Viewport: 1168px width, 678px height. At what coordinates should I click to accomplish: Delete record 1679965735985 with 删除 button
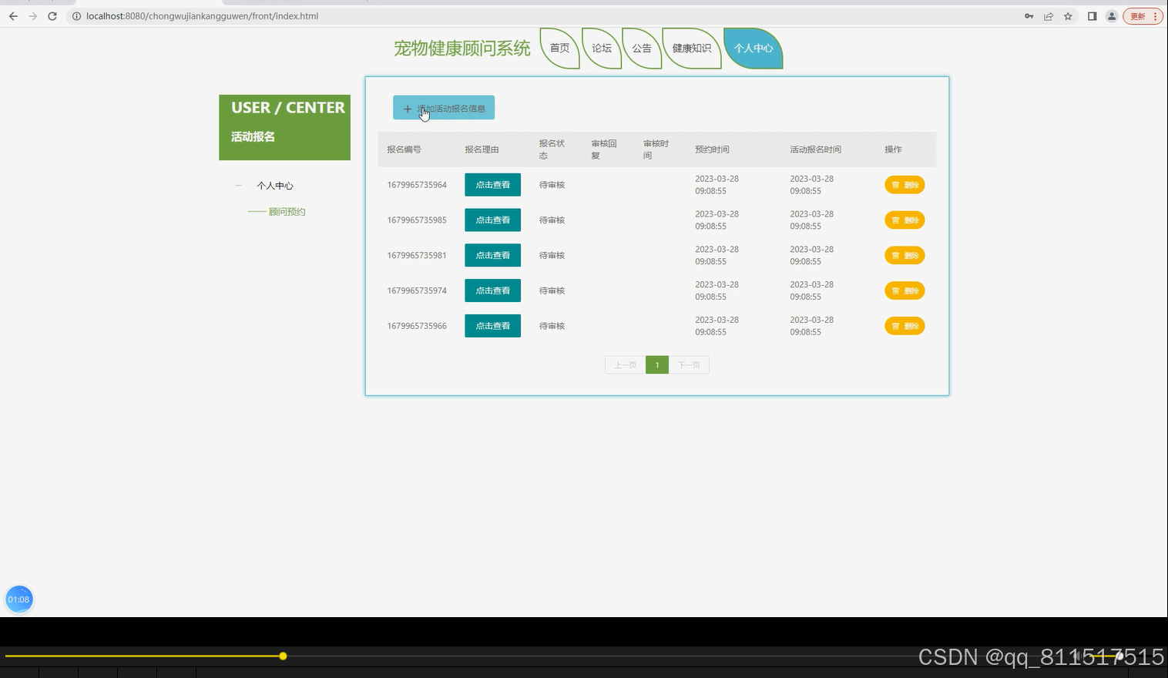point(905,220)
